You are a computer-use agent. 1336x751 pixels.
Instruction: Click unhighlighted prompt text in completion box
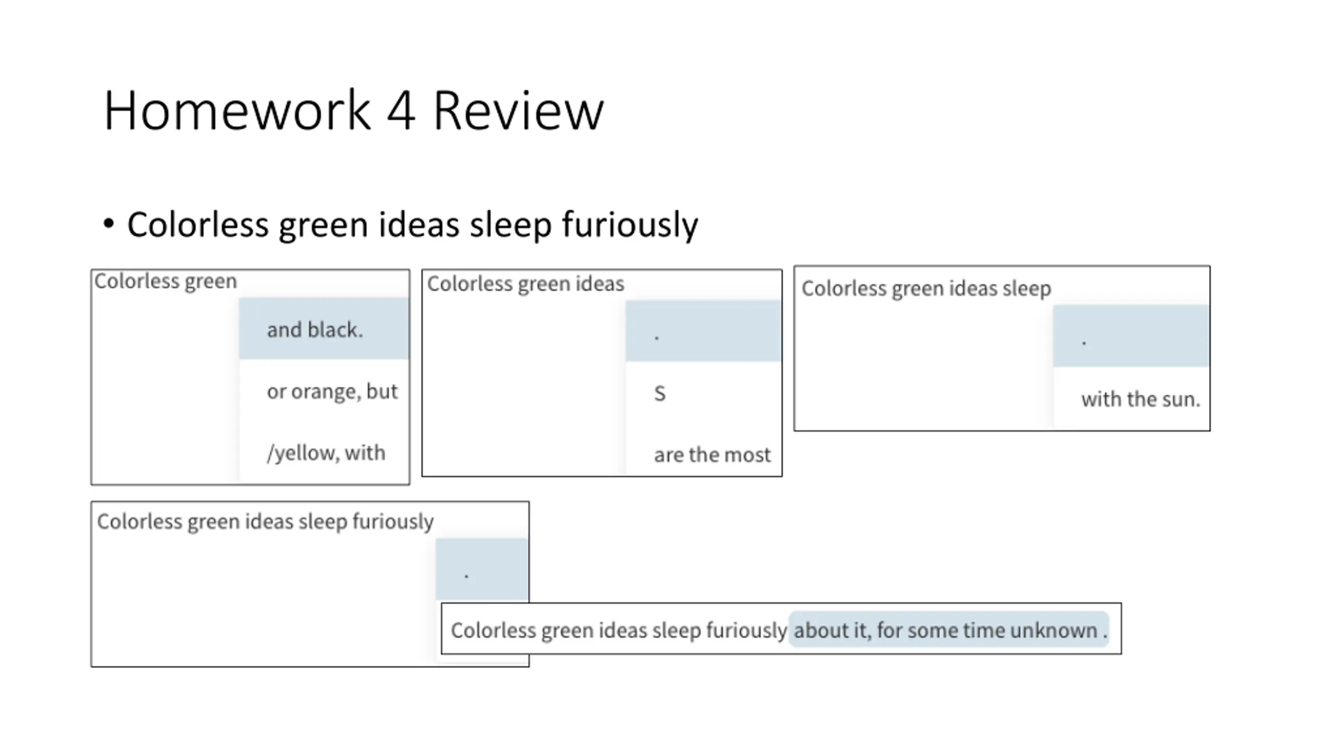tap(618, 630)
